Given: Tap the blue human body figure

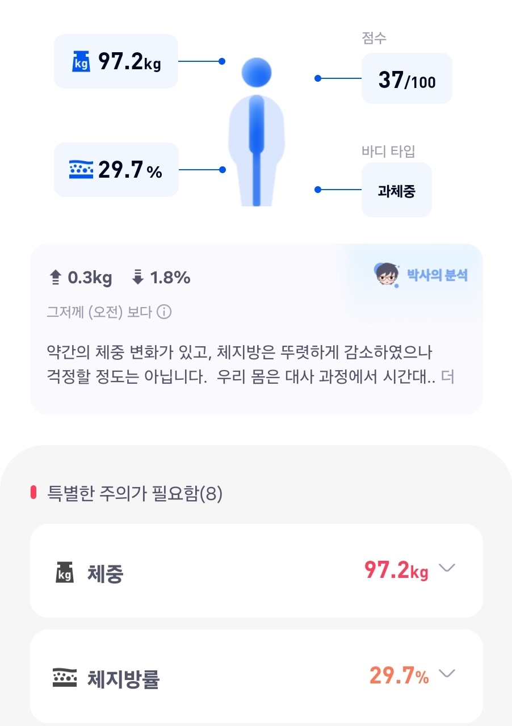Looking at the screenshot, I should (257, 132).
